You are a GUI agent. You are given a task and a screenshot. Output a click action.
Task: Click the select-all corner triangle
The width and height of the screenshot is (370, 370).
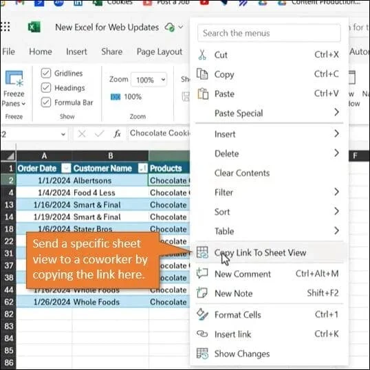click(x=10, y=156)
